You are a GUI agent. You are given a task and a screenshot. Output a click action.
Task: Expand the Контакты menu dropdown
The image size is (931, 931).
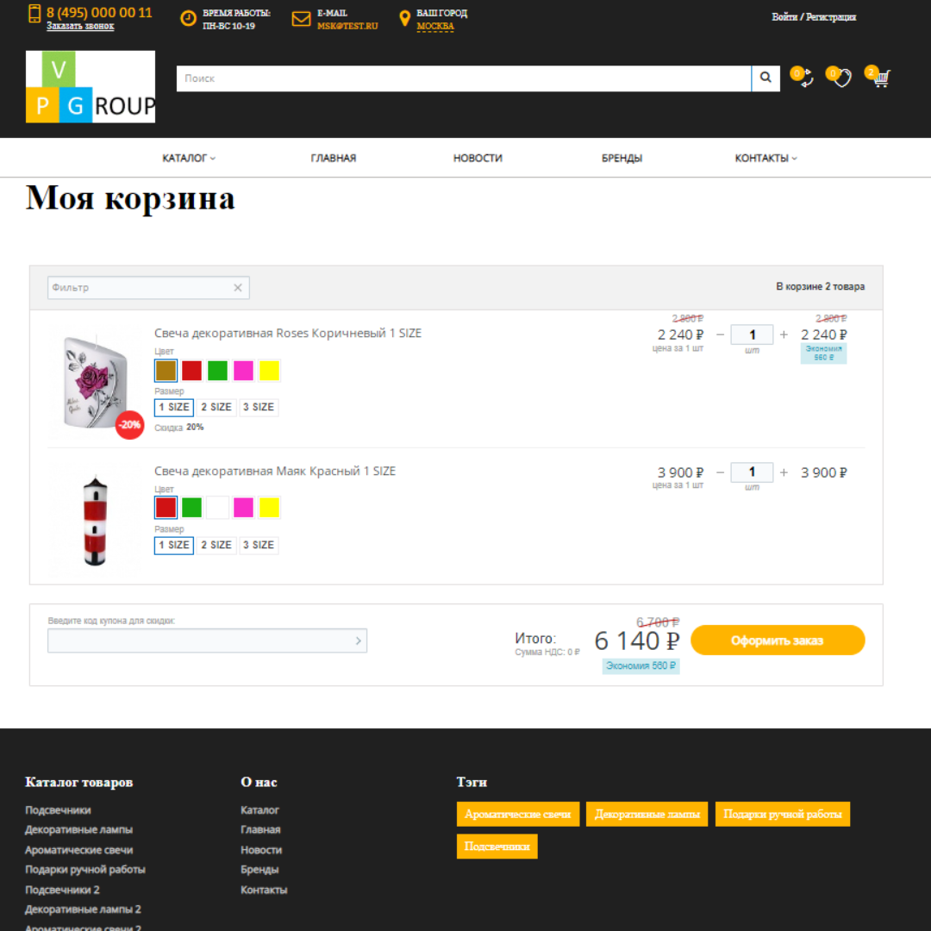click(765, 159)
